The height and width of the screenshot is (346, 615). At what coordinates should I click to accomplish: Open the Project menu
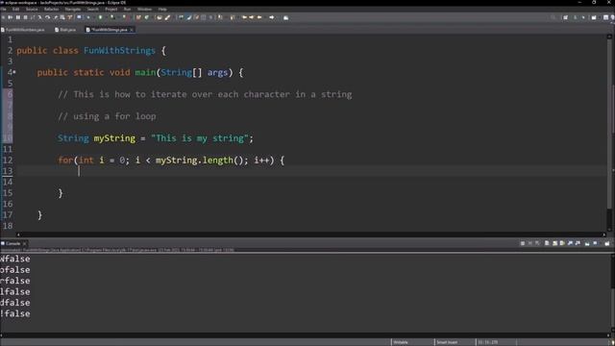111,9
